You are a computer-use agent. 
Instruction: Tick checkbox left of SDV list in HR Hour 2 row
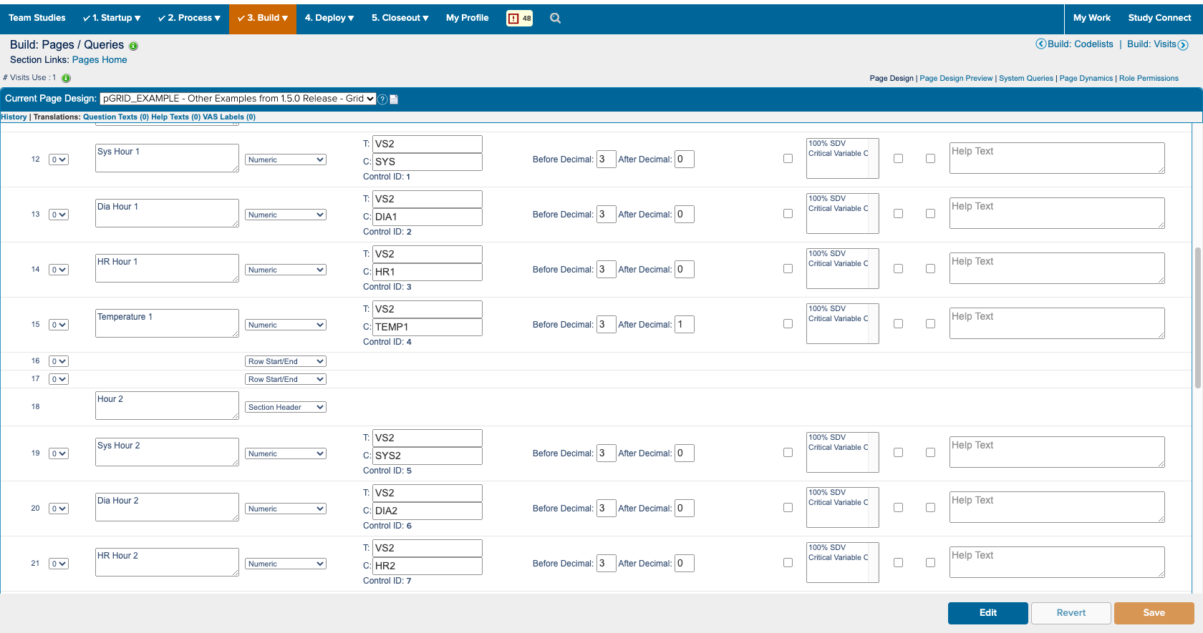click(788, 563)
